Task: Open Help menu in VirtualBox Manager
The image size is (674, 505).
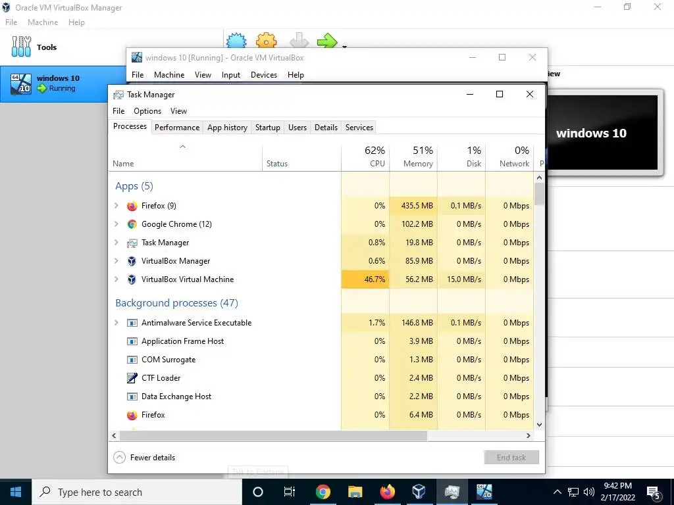Action: [76, 22]
